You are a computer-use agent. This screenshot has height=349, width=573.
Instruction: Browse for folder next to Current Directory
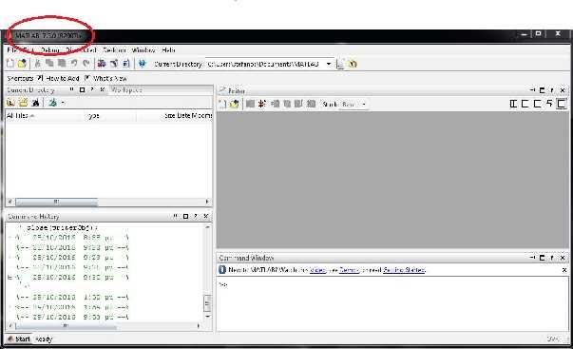tap(340, 64)
